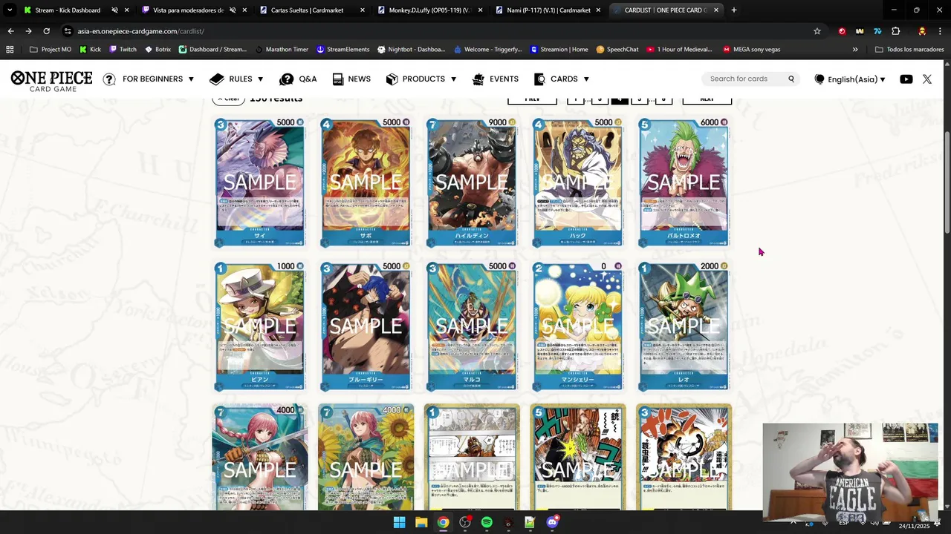Open Spotify from the taskbar
The image size is (951, 534).
click(487, 522)
